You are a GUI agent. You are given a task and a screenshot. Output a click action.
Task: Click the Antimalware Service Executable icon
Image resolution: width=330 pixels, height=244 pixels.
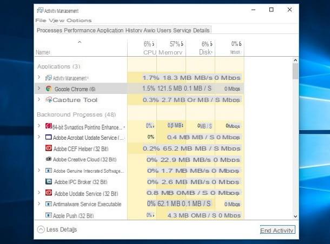point(49,204)
